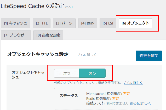
Task: Select the [3] パージ tab
Action: (65, 23)
